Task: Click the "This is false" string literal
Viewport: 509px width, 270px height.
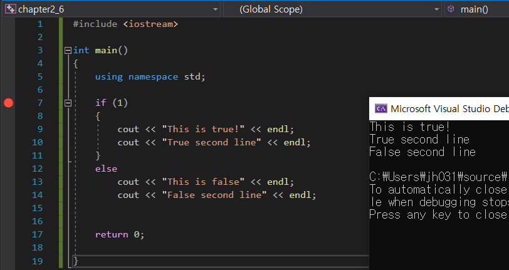Action: pos(203,182)
